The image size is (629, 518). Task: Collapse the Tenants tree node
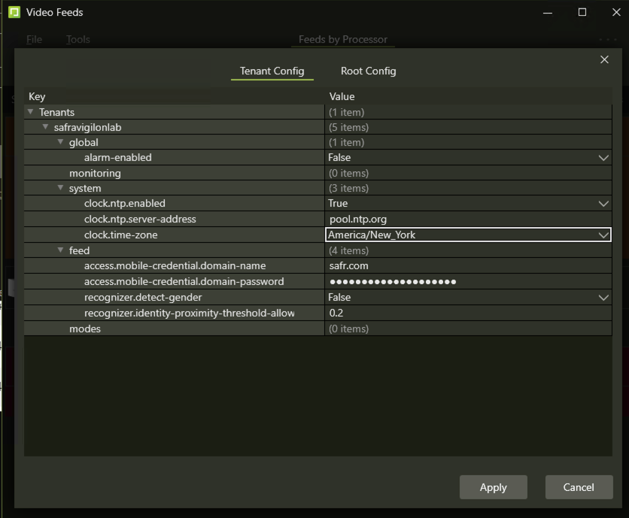(x=31, y=112)
